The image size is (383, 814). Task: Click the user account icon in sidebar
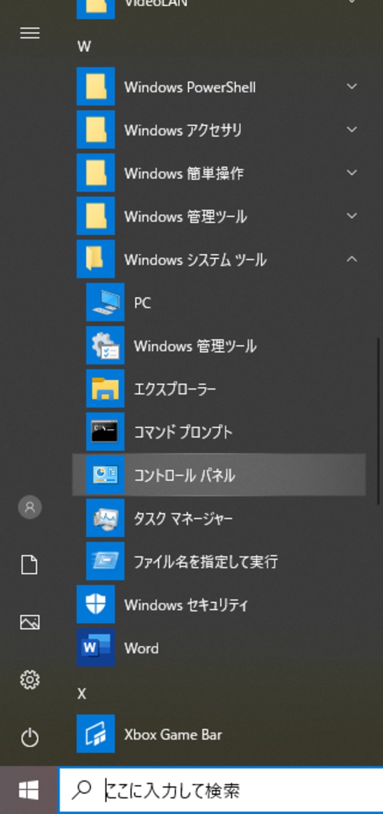[30, 507]
